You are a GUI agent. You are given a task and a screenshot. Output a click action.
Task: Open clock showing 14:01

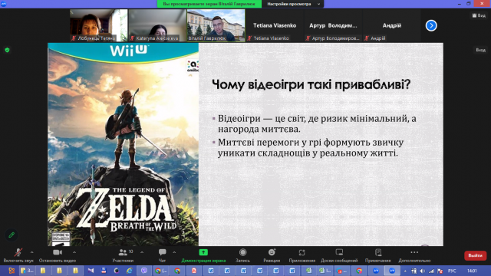point(472,271)
